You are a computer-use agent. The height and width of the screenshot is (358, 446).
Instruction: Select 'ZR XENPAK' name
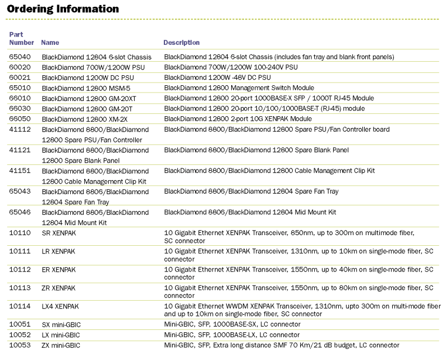58,288
